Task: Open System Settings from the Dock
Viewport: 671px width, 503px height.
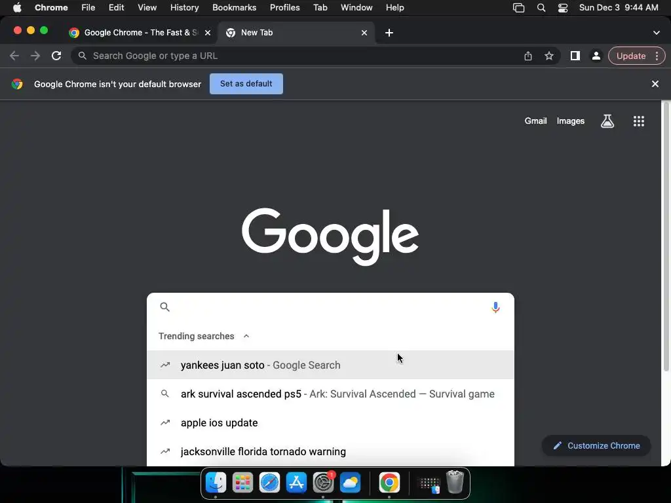Action: point(324,483)
